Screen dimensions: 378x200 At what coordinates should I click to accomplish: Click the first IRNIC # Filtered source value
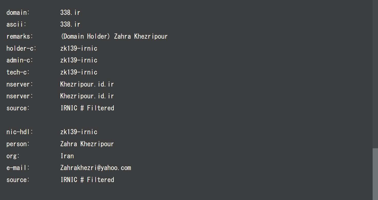(87, 108)
